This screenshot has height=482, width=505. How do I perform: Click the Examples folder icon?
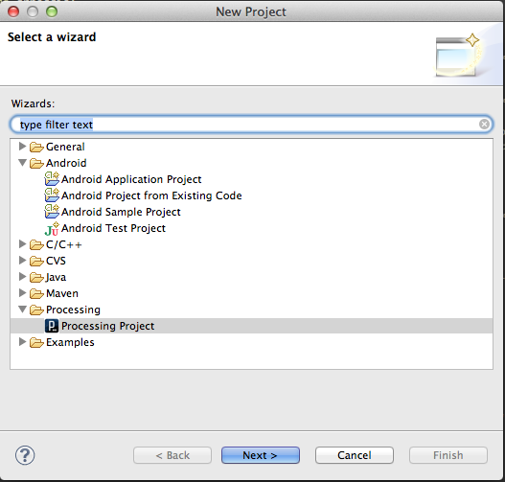[36, 343]
